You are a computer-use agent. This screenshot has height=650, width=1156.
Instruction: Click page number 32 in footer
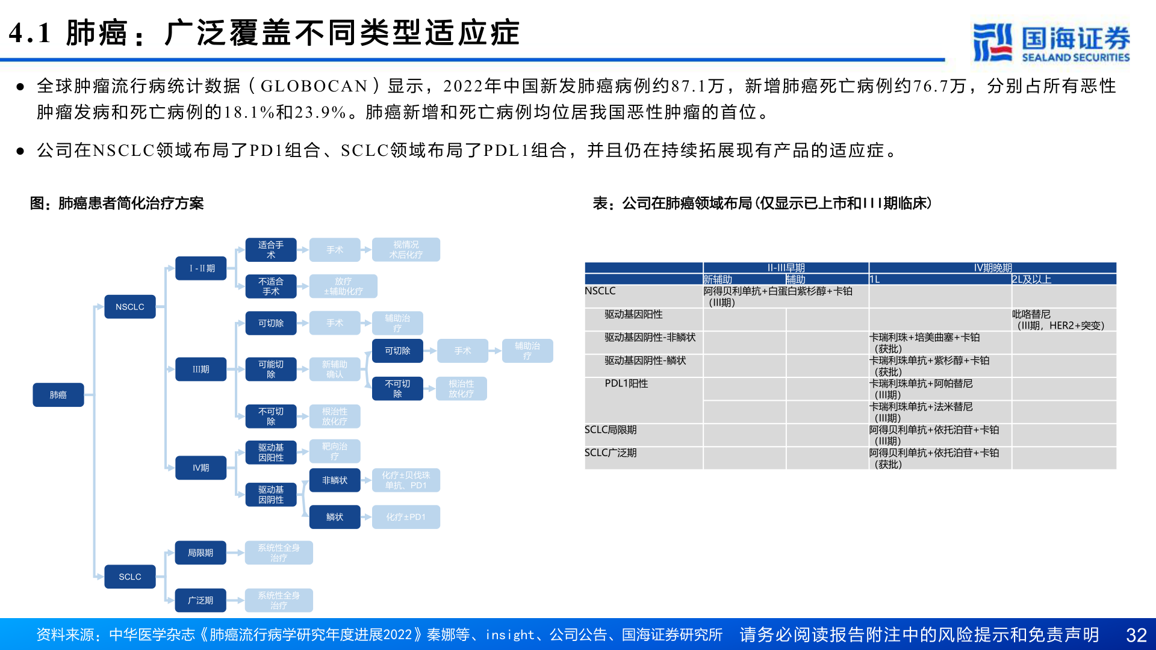1136,635
